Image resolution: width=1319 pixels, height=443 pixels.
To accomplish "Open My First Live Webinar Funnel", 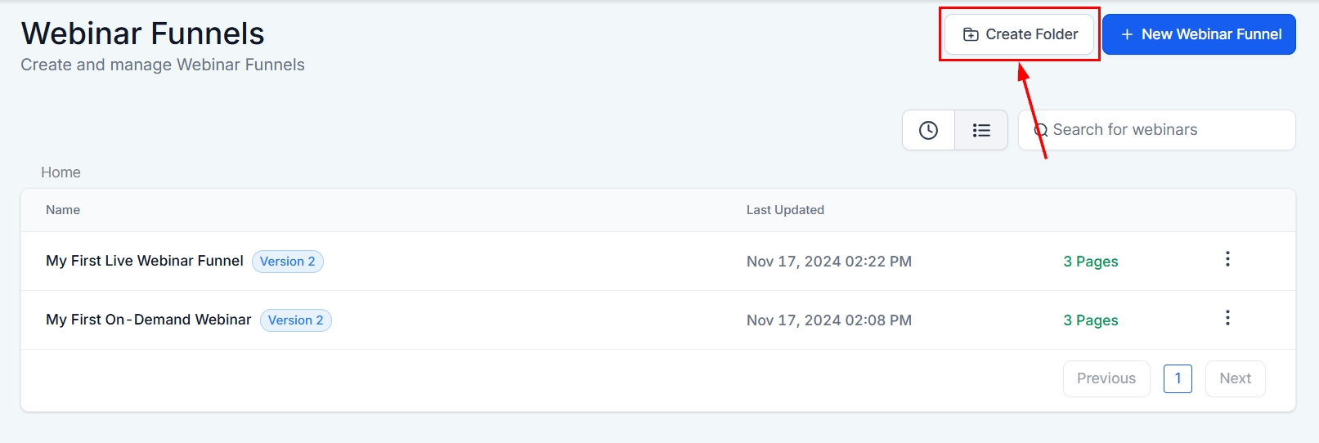I will 145,261.
